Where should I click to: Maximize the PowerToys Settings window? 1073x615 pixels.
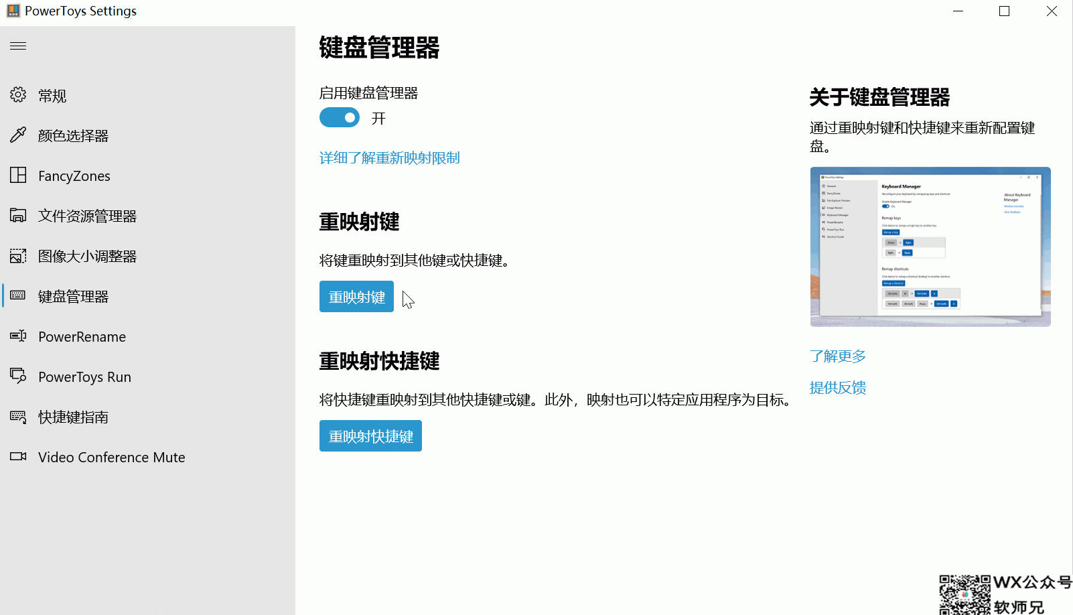1004,11
